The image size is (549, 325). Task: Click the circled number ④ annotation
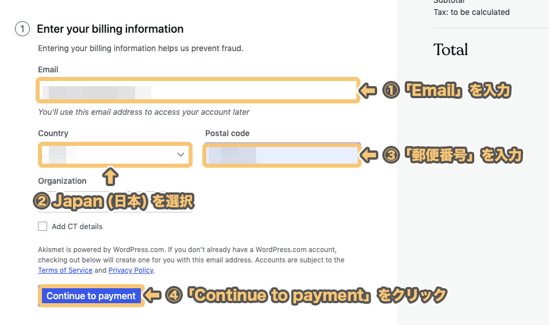tap(174, 296)
